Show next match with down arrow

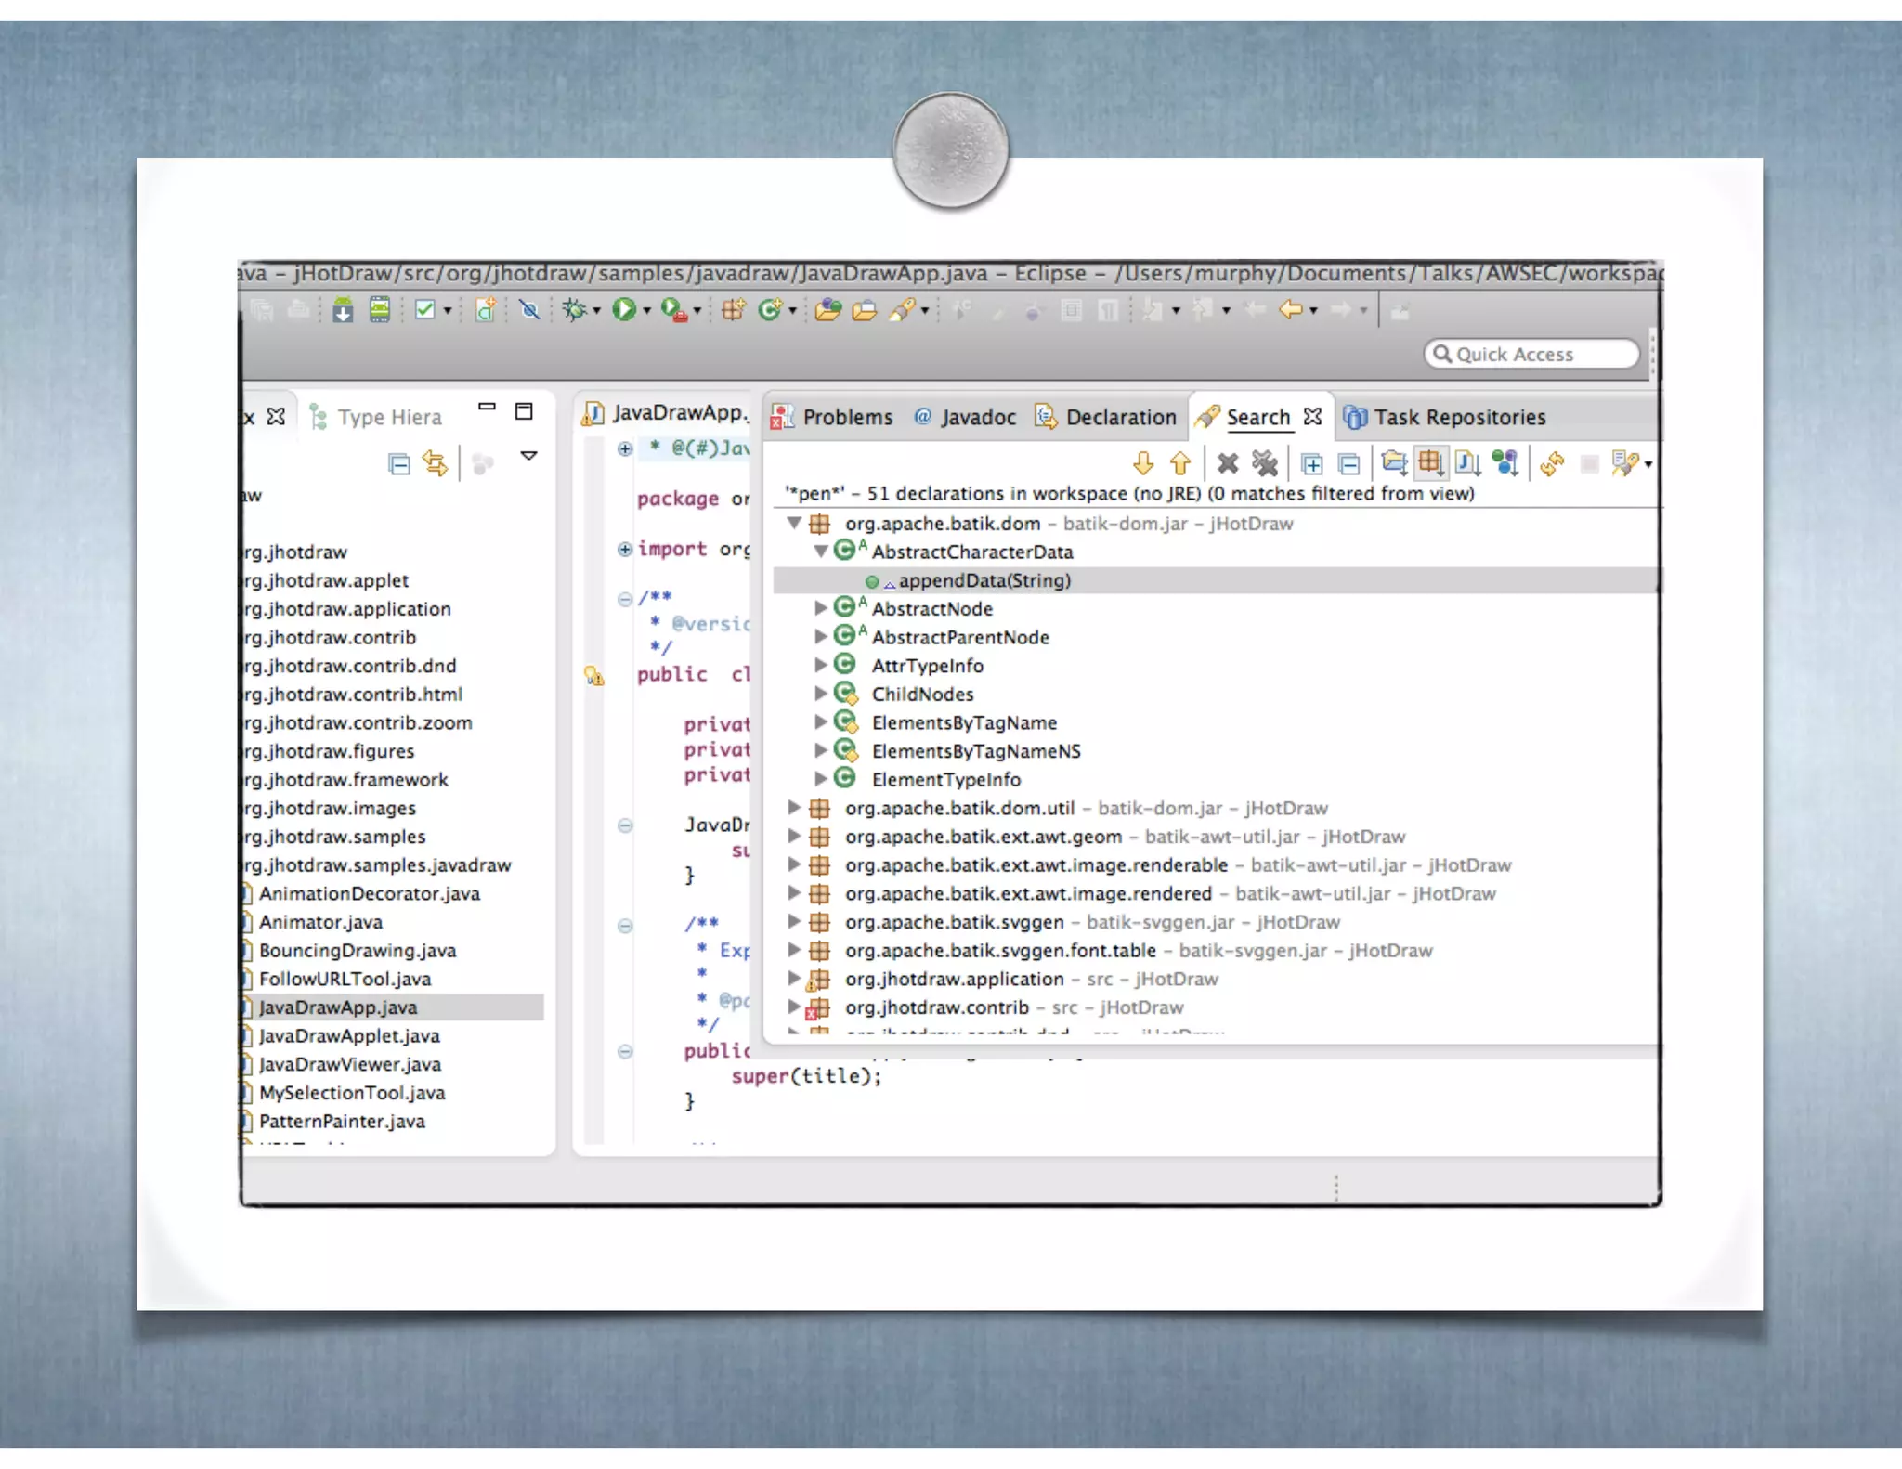1143,463
